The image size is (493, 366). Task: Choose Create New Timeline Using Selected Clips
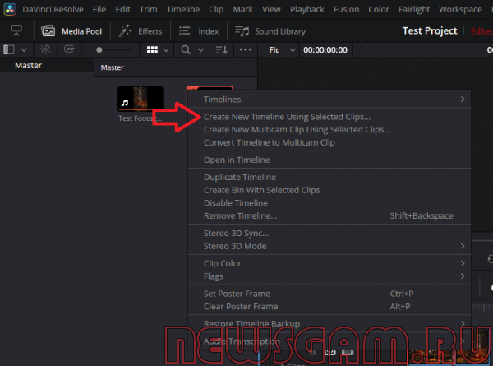click(329, 117)
